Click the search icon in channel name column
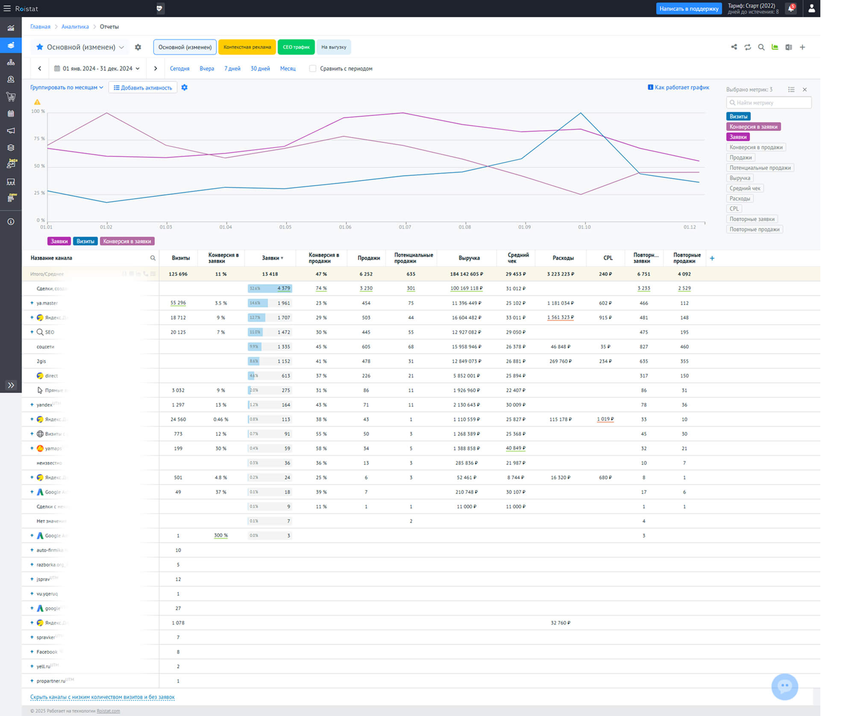 153,258
